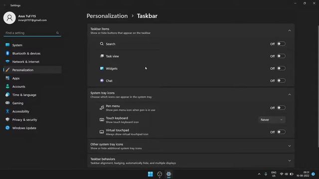
Task: Collapse the Taskbar items section
Action: pyautogui.click(x=290, y=30)
